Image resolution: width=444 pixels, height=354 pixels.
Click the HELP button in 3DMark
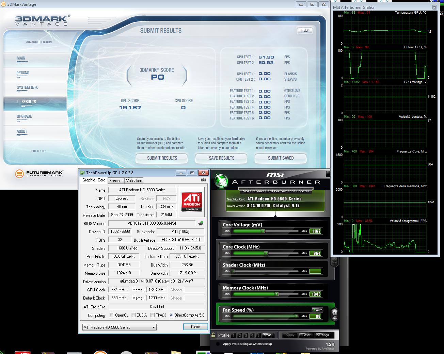point(305,30)
